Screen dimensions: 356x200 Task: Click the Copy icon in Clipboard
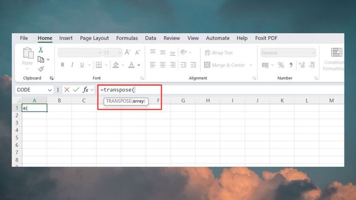click(x=41, y=59)
